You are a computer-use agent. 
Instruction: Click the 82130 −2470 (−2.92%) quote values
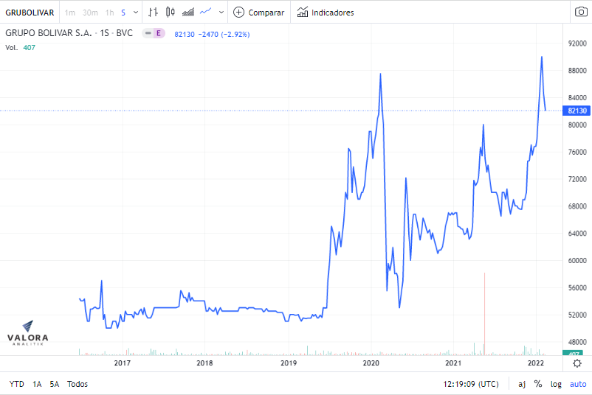click(x=212, y=35)
